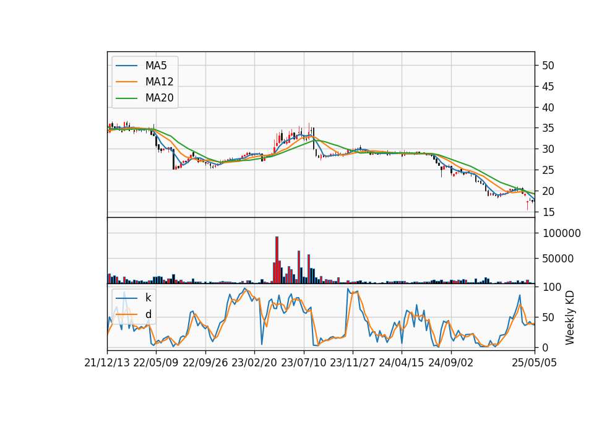Click the price axis value 20
The height and width of the screenshot is (427, 594).
548,191
